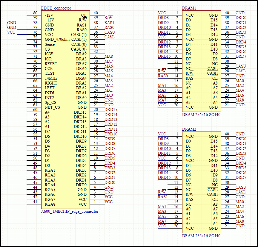Select RAS0 net label at DRAM1 pin 14
The image size is (258, 247).
pyautogui.click(x=163, y=76)
